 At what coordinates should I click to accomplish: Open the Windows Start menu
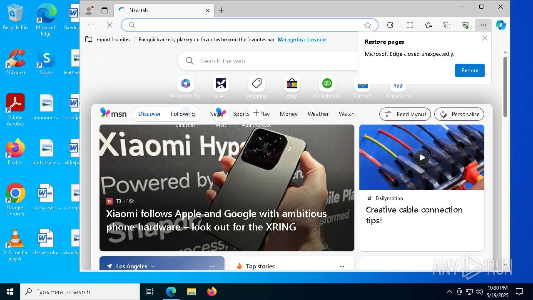(10, 292)
